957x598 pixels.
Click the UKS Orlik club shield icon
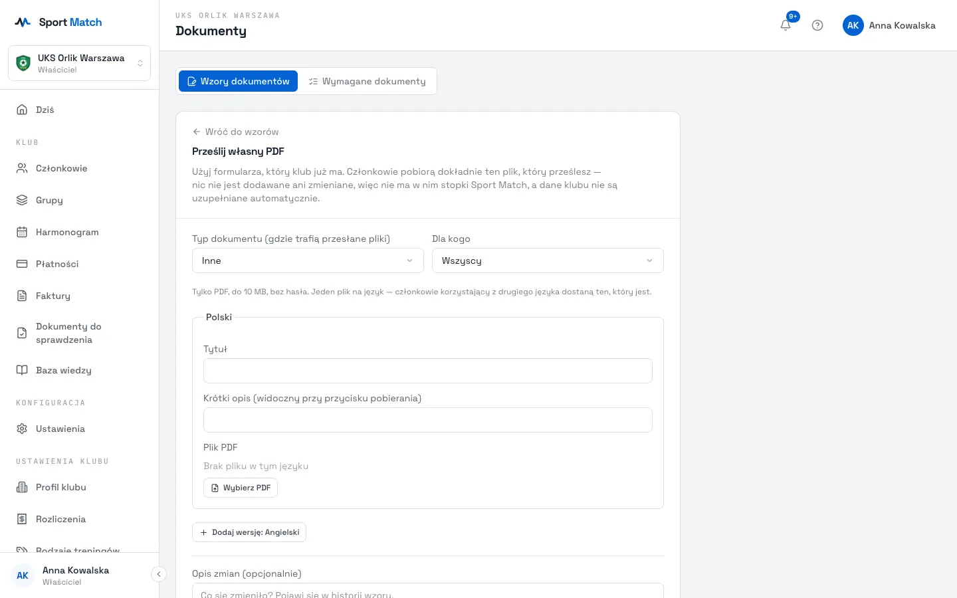coord(23,63)
